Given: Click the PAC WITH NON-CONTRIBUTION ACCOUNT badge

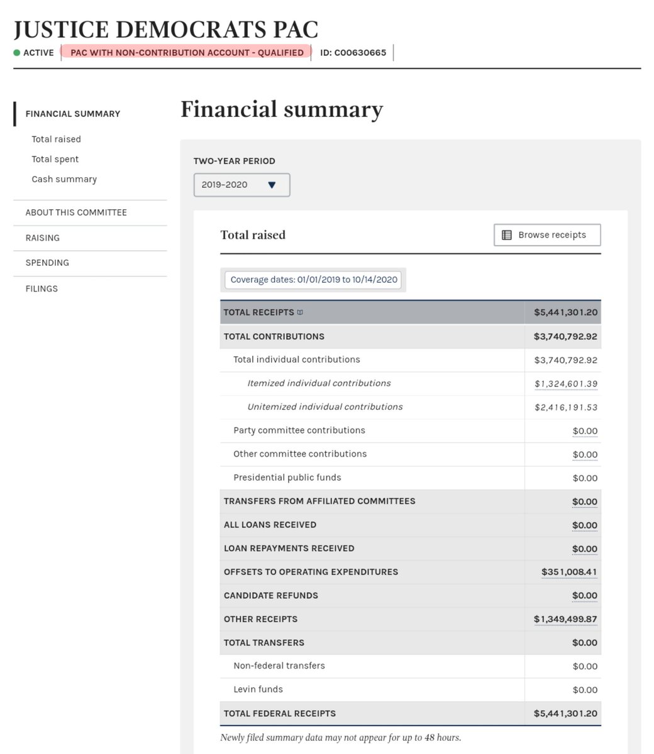Looking at the screenshot, I should (x=185, y=53).
